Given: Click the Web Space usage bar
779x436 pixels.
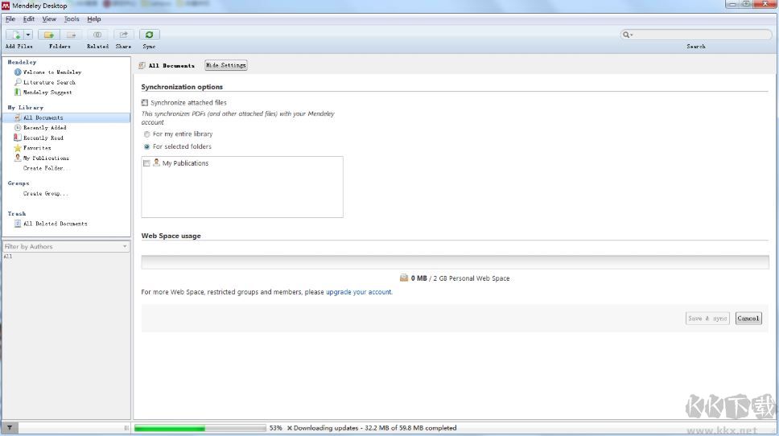Looking at the screenshot, I should pos(455,261).
